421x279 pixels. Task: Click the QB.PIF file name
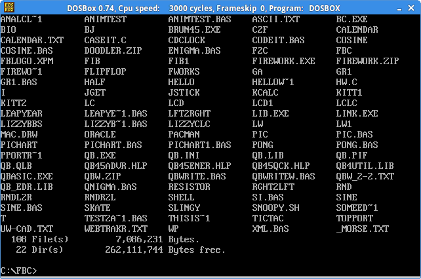click(x=351, y=155)
